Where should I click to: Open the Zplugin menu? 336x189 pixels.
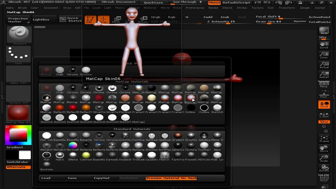point(304,8)
